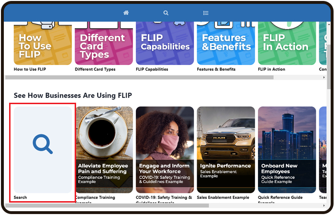Image resolution: width=335 pixels, height=215 pixels.
Task: Open Engage and Inform Your Workforce card
Action: 165,150
